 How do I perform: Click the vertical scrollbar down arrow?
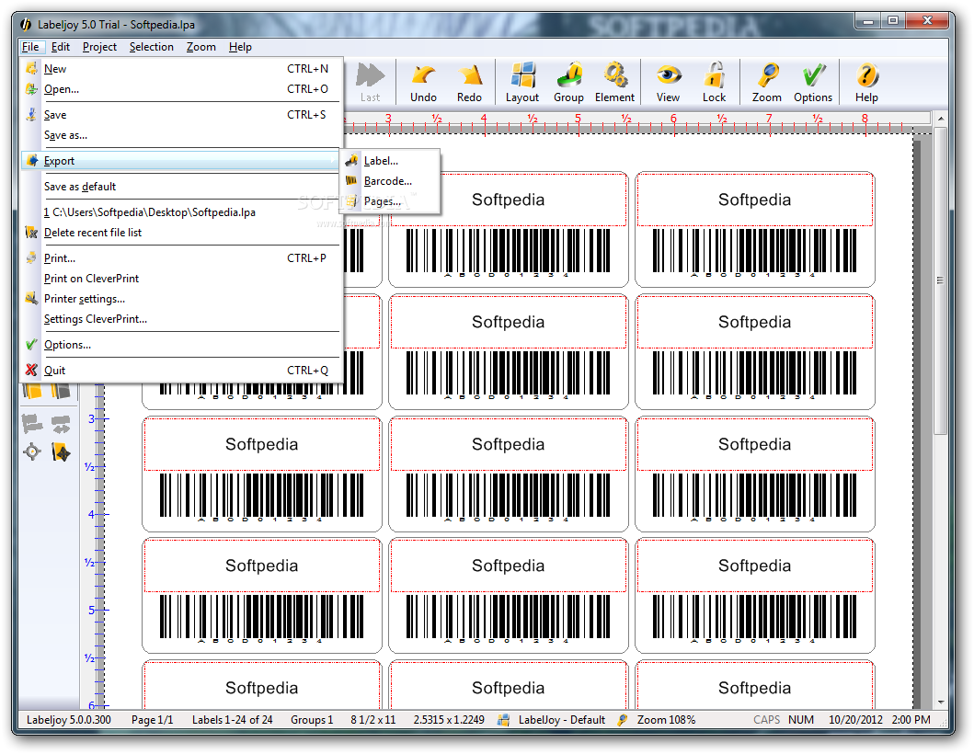click(941, 703)
